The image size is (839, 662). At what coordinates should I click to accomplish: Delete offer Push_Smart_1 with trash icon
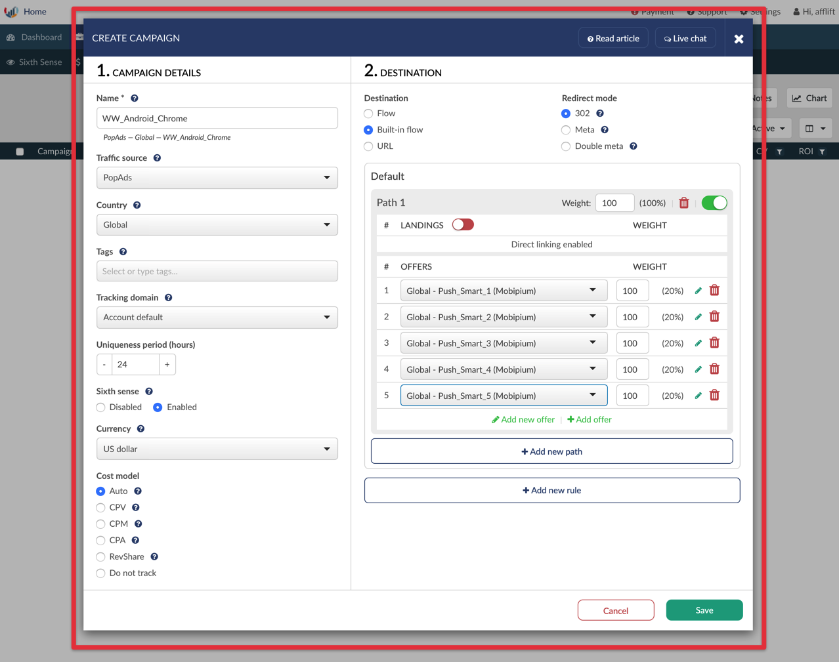tap(715, 291)
